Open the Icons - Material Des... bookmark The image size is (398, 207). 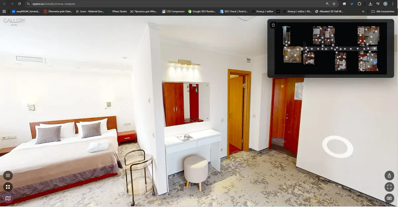[x=90, y=11]
